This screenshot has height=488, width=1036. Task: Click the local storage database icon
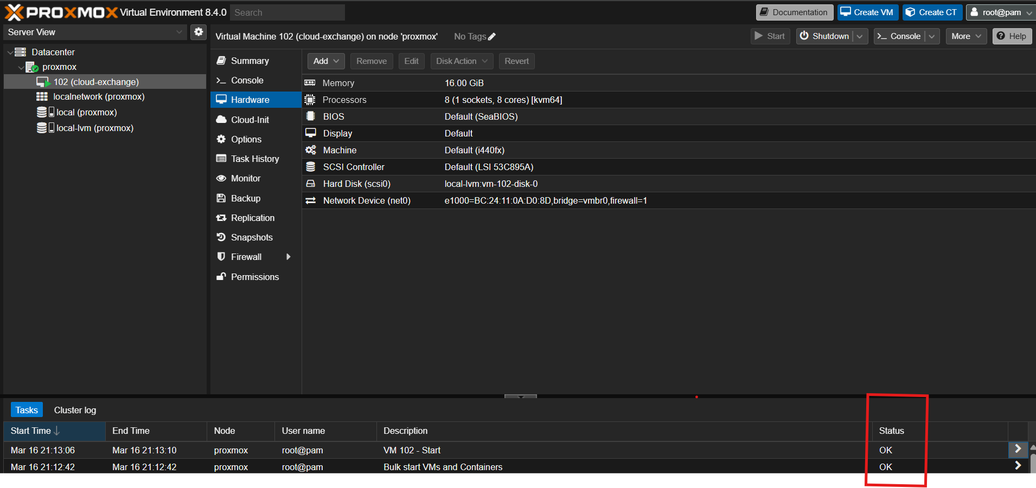click(42, 112)
